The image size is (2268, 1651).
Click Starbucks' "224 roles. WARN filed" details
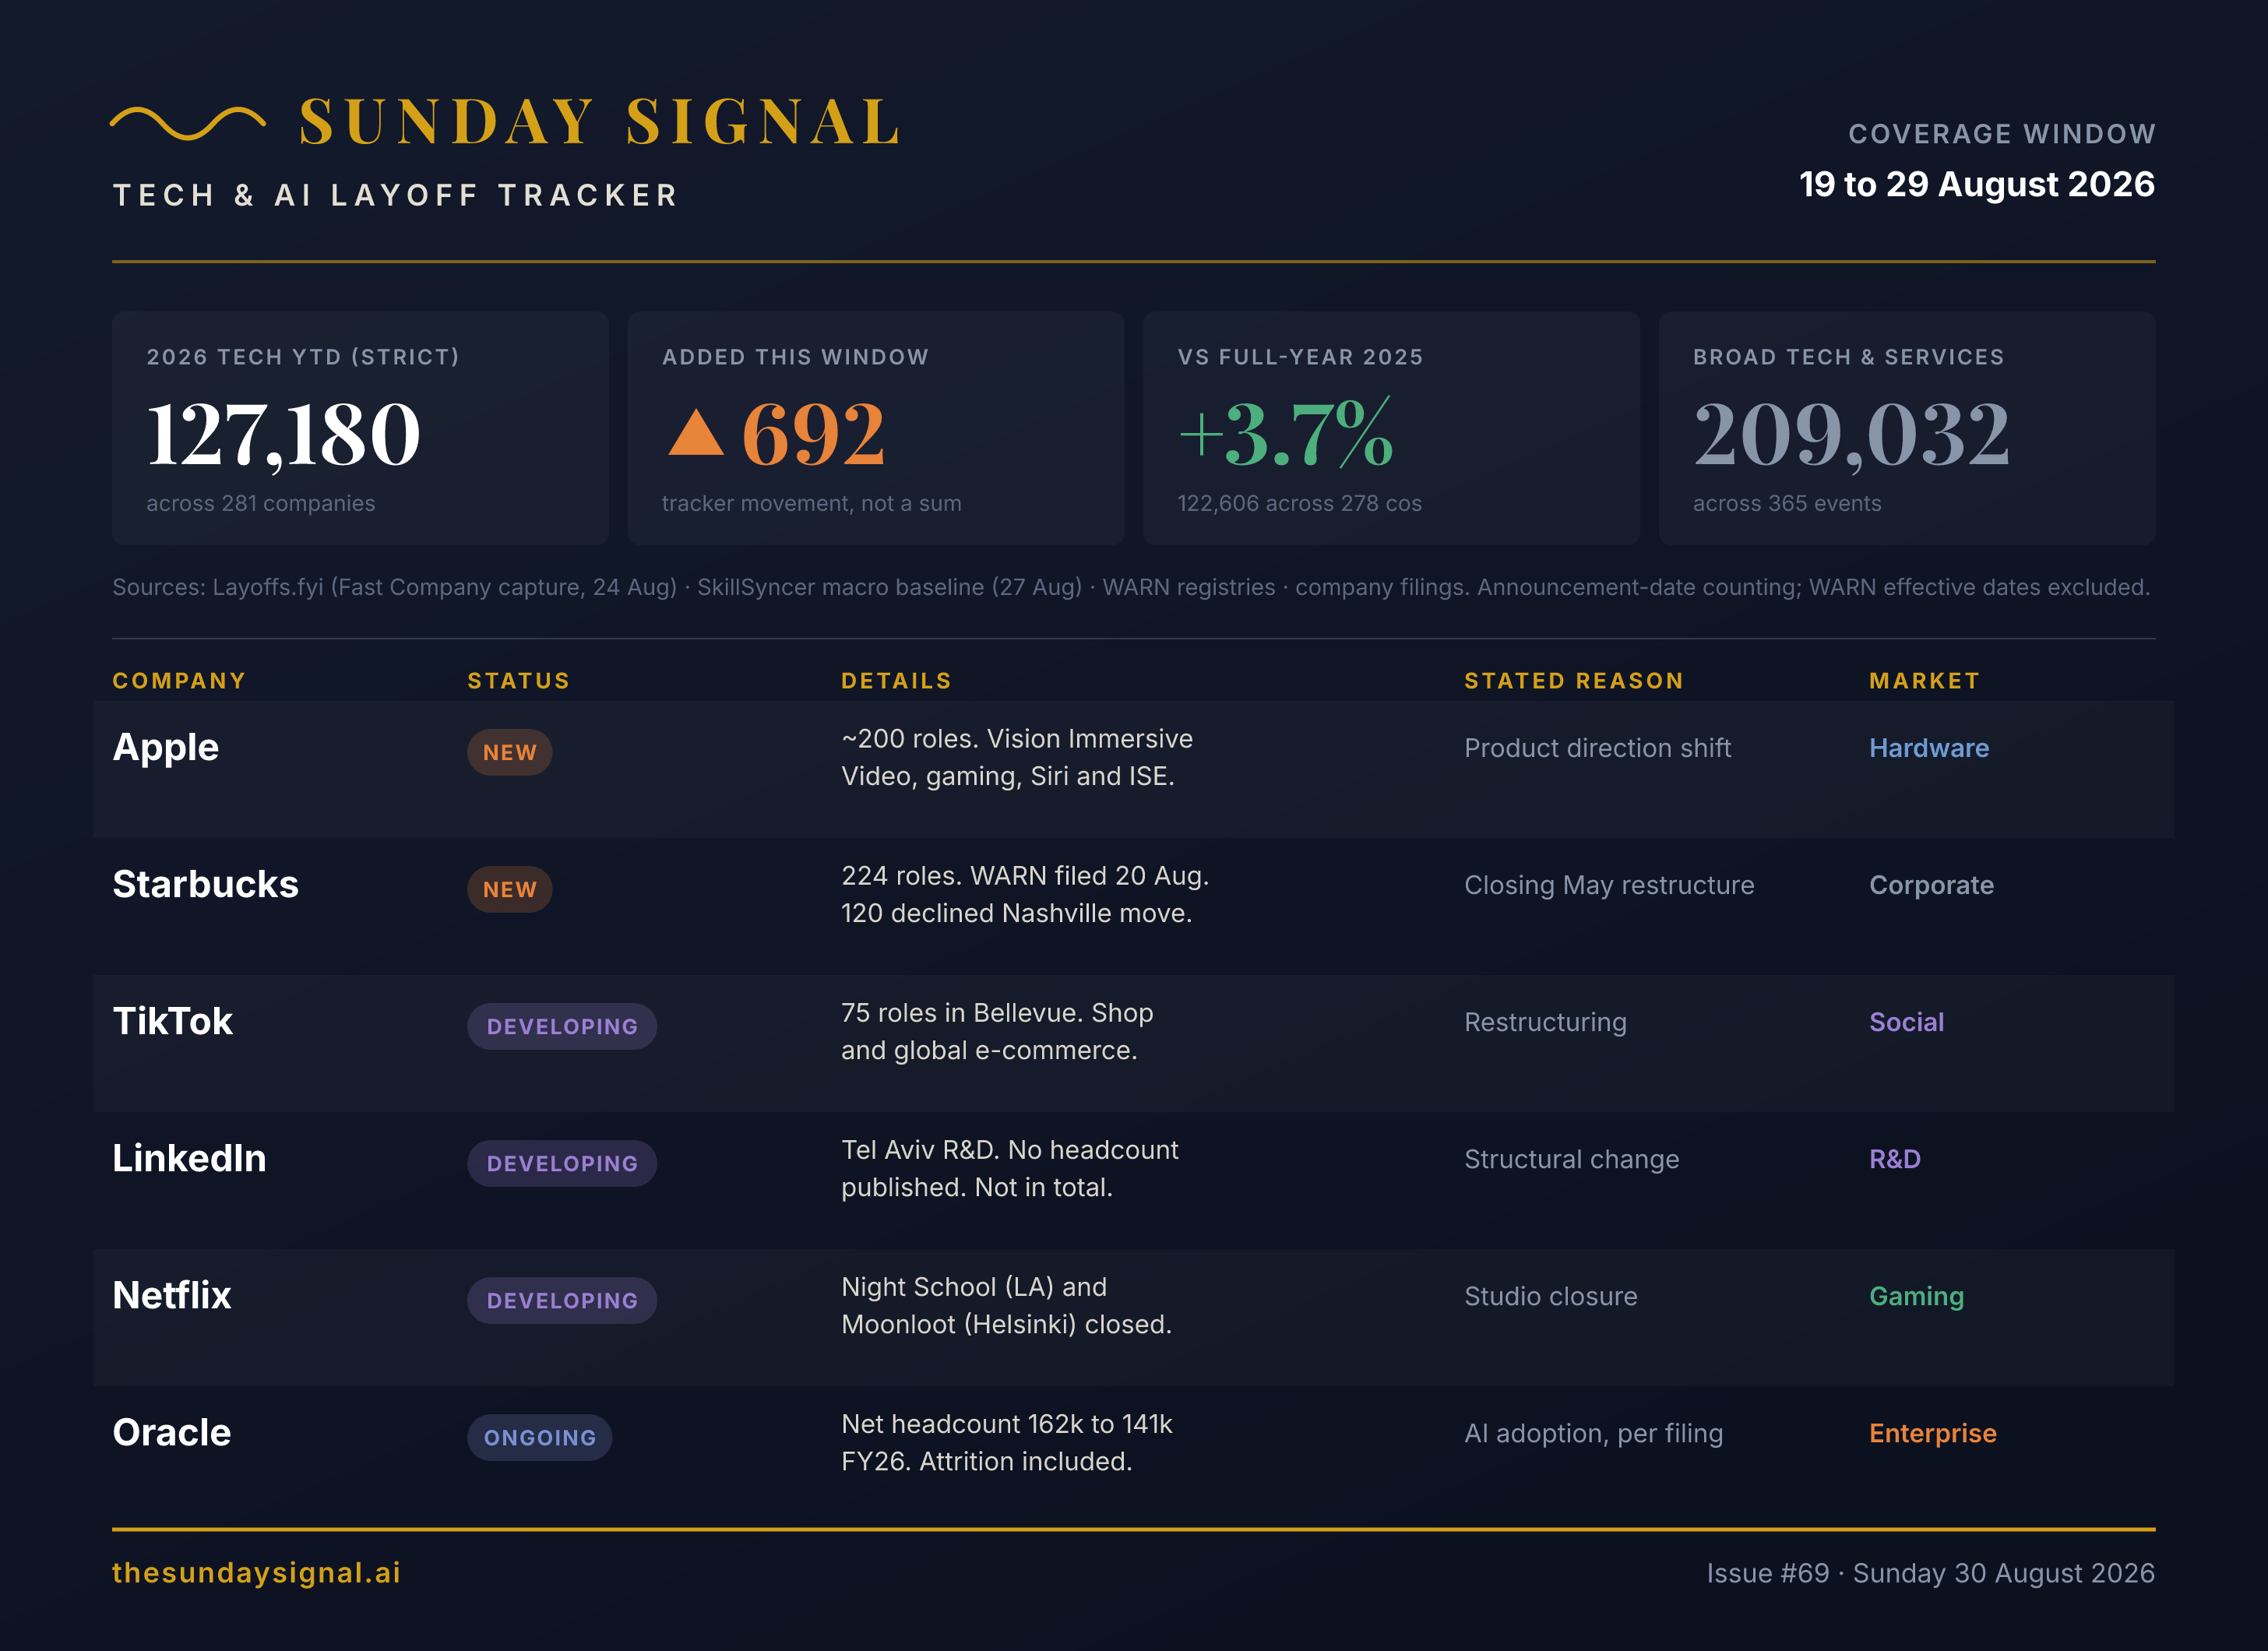(x=1025, y=894)
